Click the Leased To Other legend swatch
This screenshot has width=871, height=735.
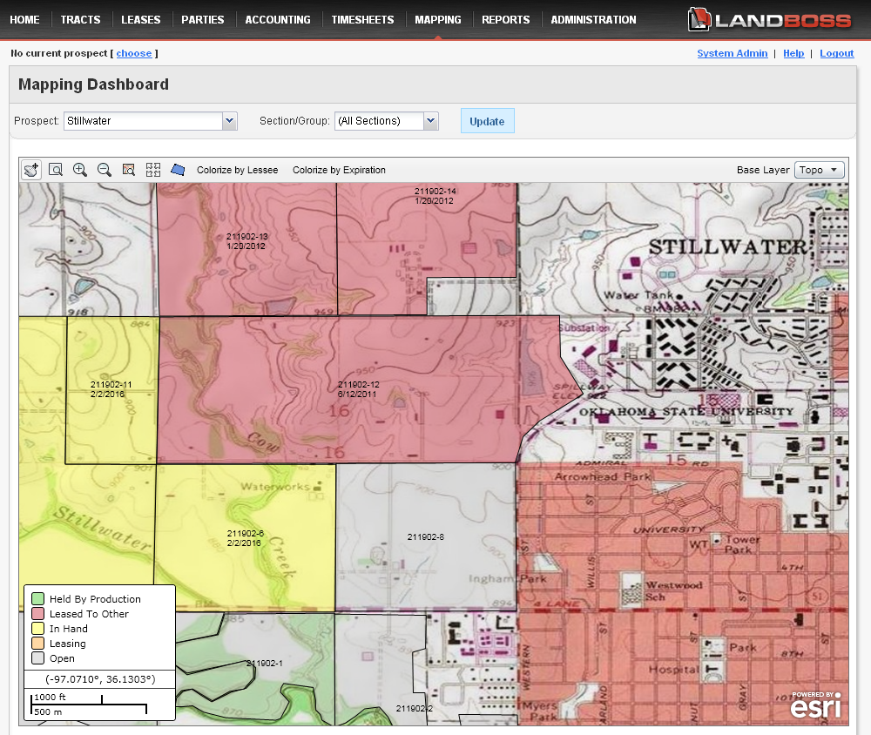(x=37, y=614)
